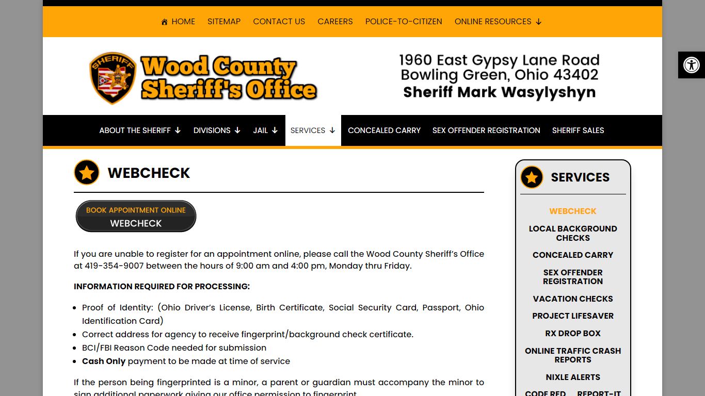Go to the HOME page link
The width and height of the screenshot is (705, 396).
(x=183, y=22)
